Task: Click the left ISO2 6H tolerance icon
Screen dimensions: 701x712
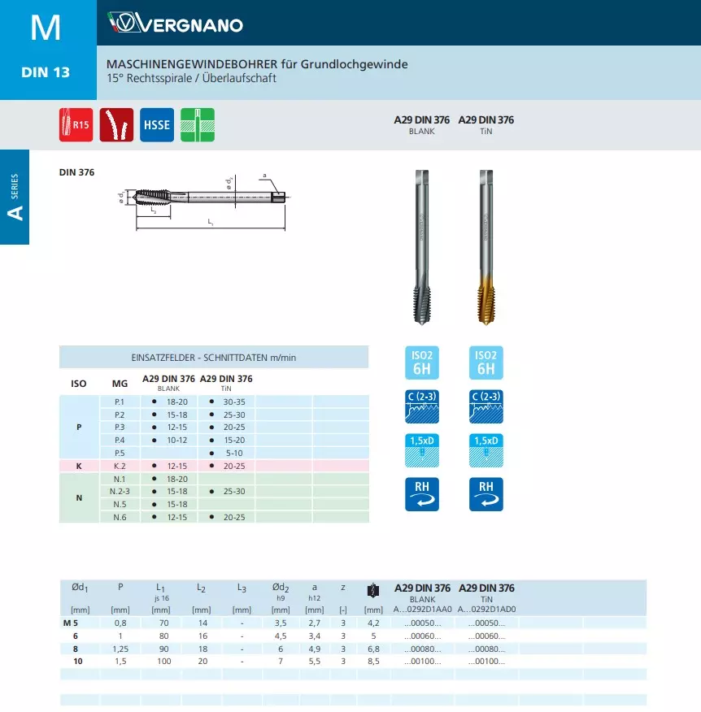Action: tap(422, 363)
